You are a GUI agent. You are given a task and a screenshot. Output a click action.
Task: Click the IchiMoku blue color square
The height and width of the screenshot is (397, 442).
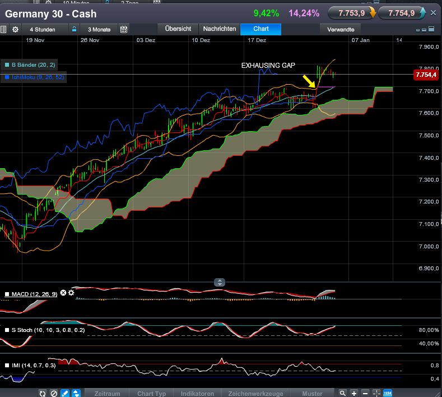[x=7, y=77]
